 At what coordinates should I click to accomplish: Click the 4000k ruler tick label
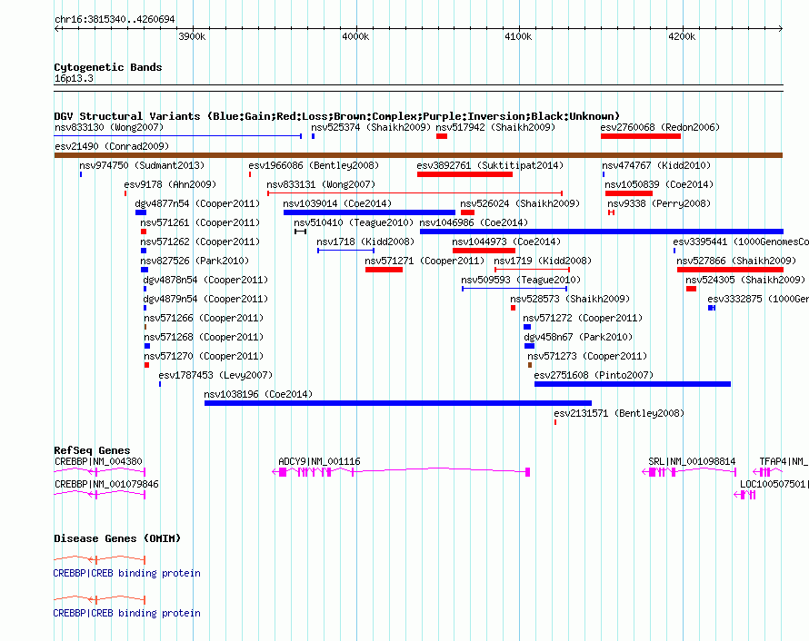(x=355, y=36)
